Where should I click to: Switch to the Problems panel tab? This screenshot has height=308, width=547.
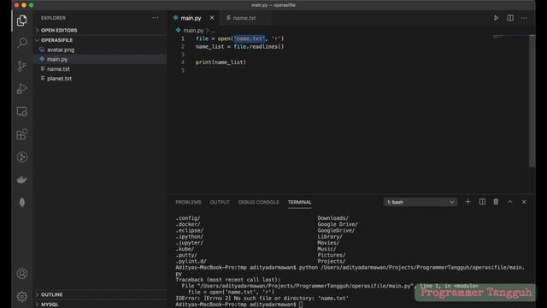(188, 202)
